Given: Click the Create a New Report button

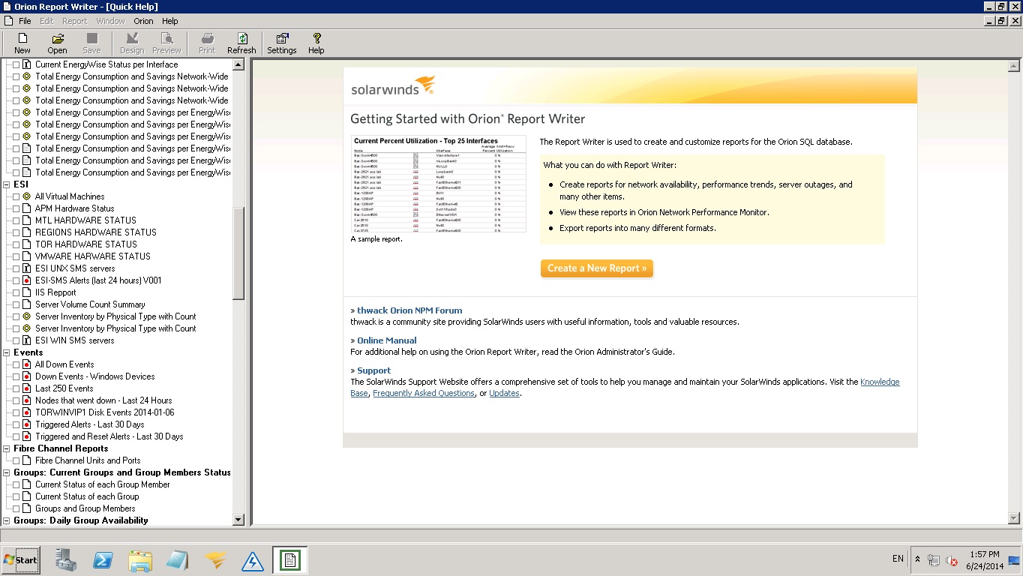Looking at the screenshot, I should tap(597, 268).
